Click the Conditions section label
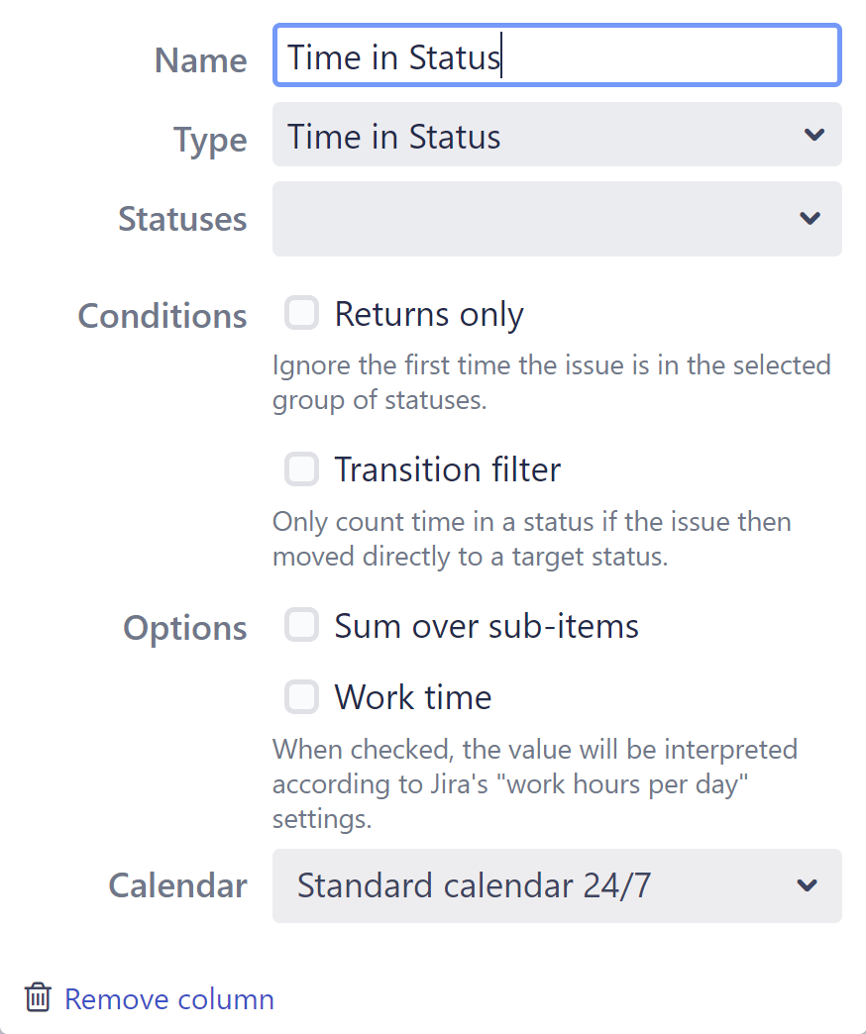This screenshot has width=866, height=1034. 162,315
